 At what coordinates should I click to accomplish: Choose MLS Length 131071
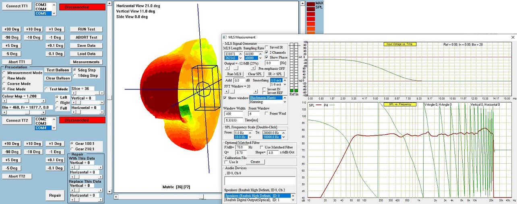(231, 54)
